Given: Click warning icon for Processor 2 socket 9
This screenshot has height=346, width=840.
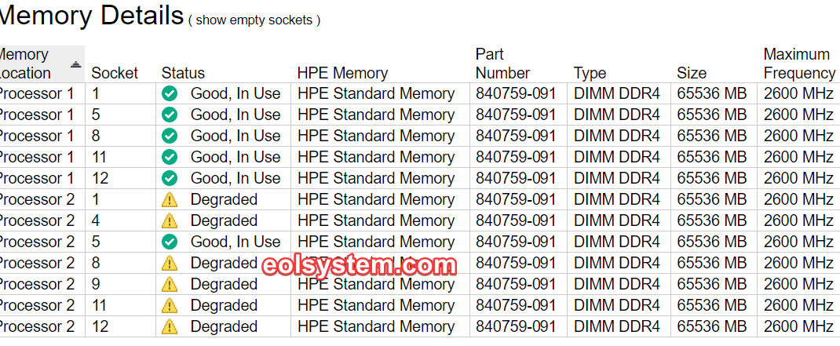Looking at the screenshot, I should [x=170, y=284].
